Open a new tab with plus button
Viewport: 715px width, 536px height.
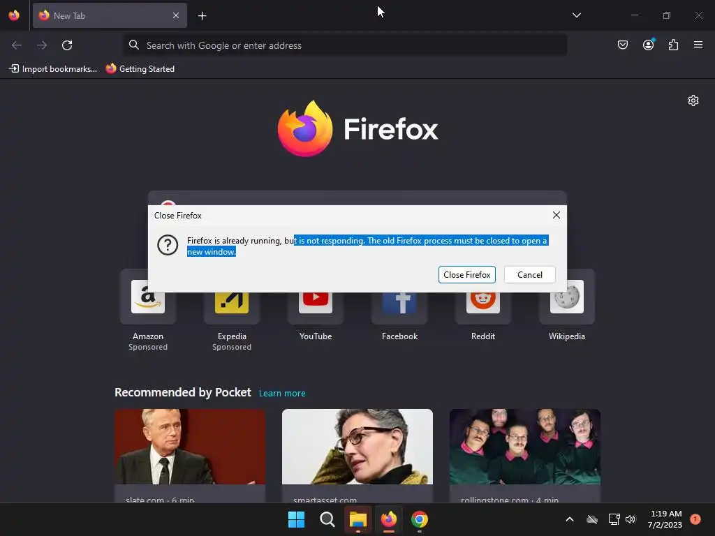[x=202, y=16]
